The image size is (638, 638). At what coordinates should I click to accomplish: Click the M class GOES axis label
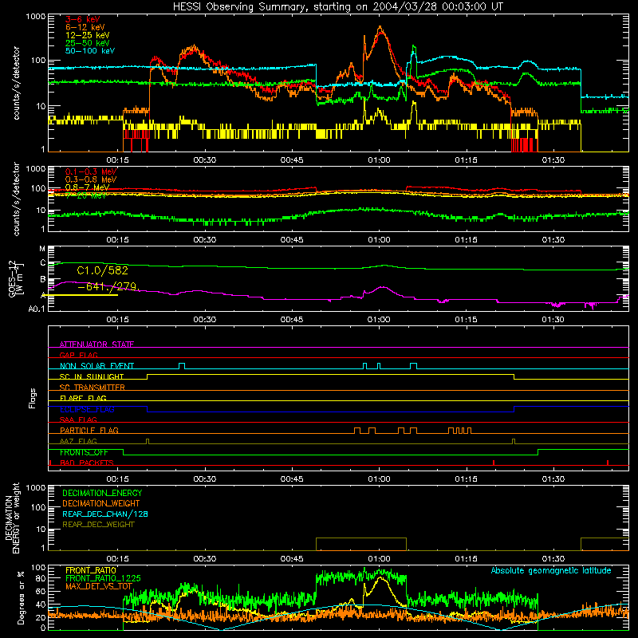(x=42, y=249)
